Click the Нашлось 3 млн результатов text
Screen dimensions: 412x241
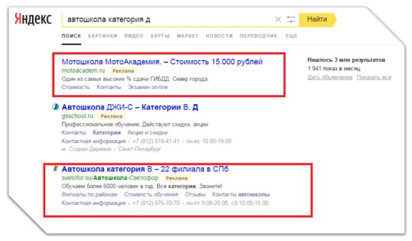346,60
